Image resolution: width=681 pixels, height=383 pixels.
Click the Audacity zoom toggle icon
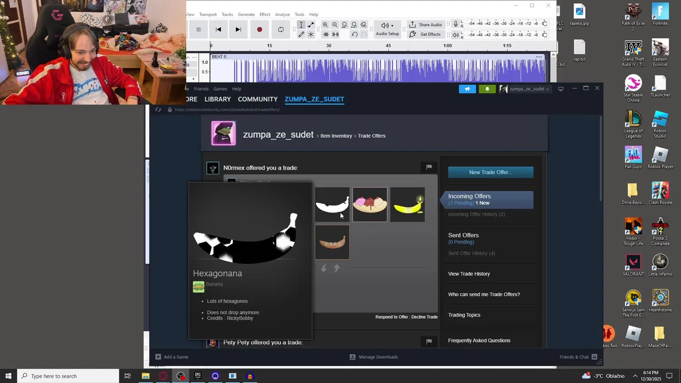click(x=363, y=25)
